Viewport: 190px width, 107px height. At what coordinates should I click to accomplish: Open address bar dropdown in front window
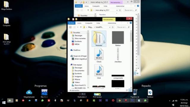tap(110, 27)
